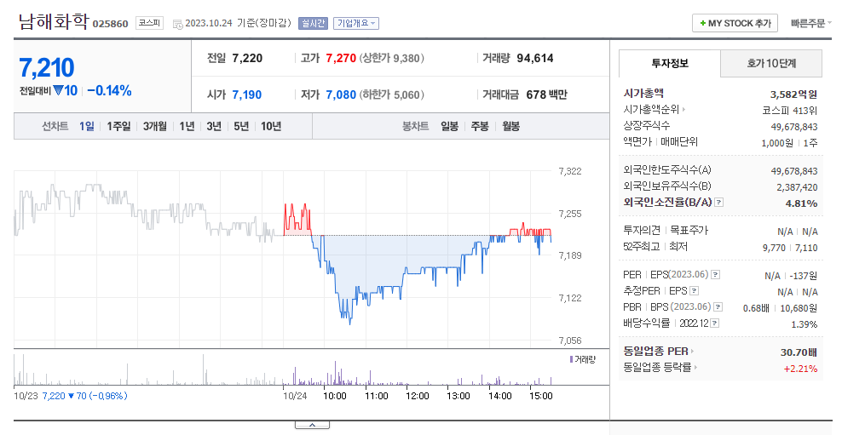The height and width of the screenshot is (435, 842).
Task: Click the 동일업종 PER value 30.70배
Action: point(799,352)
